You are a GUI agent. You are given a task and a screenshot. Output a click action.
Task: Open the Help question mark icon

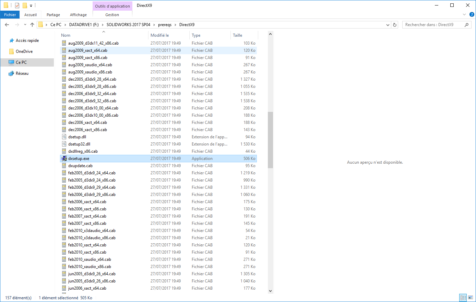472,15
